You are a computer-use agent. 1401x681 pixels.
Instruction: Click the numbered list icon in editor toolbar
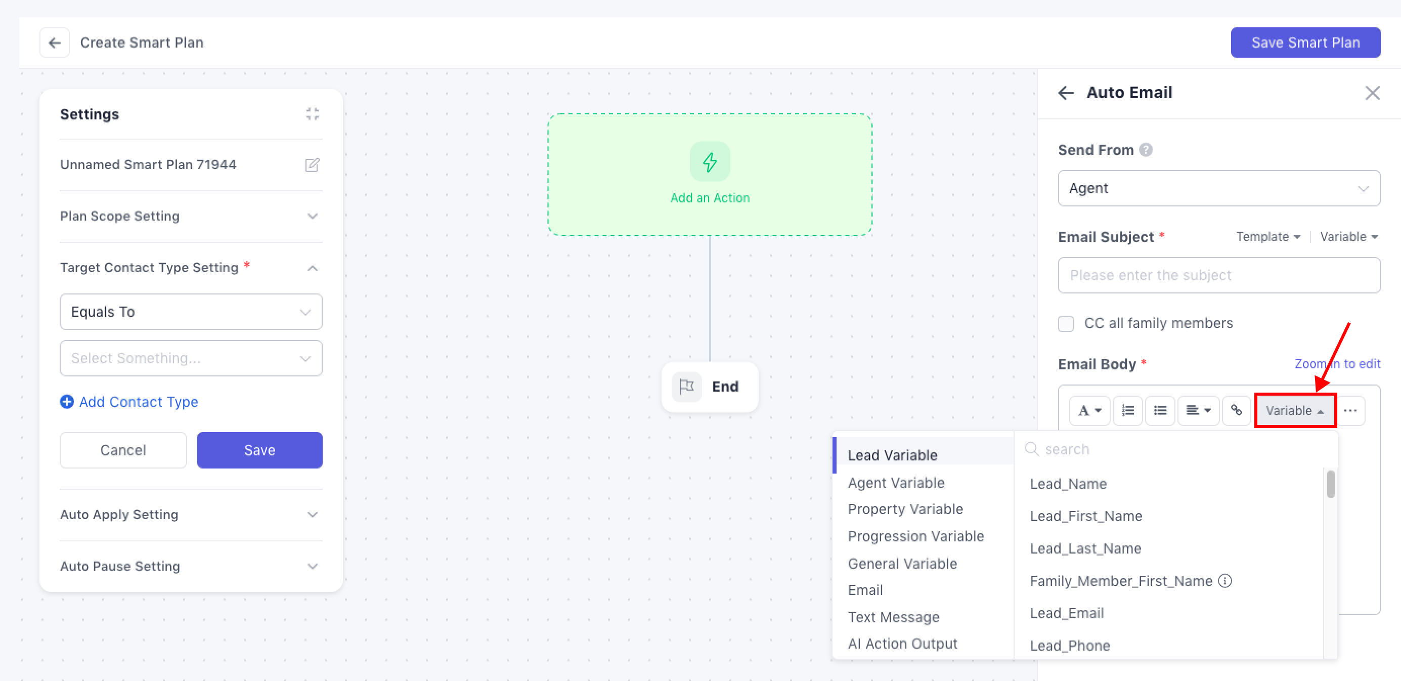[x=1127, y=410]
